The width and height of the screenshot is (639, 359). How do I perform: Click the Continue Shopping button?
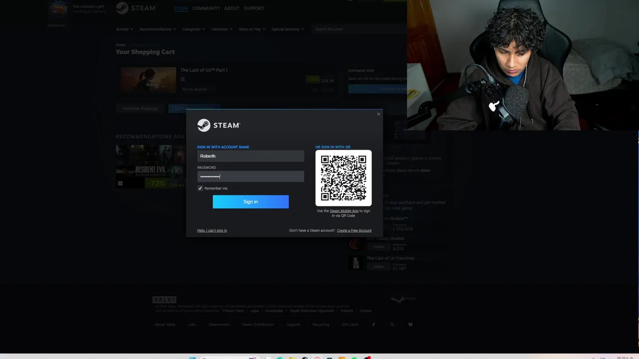point(140,108)
